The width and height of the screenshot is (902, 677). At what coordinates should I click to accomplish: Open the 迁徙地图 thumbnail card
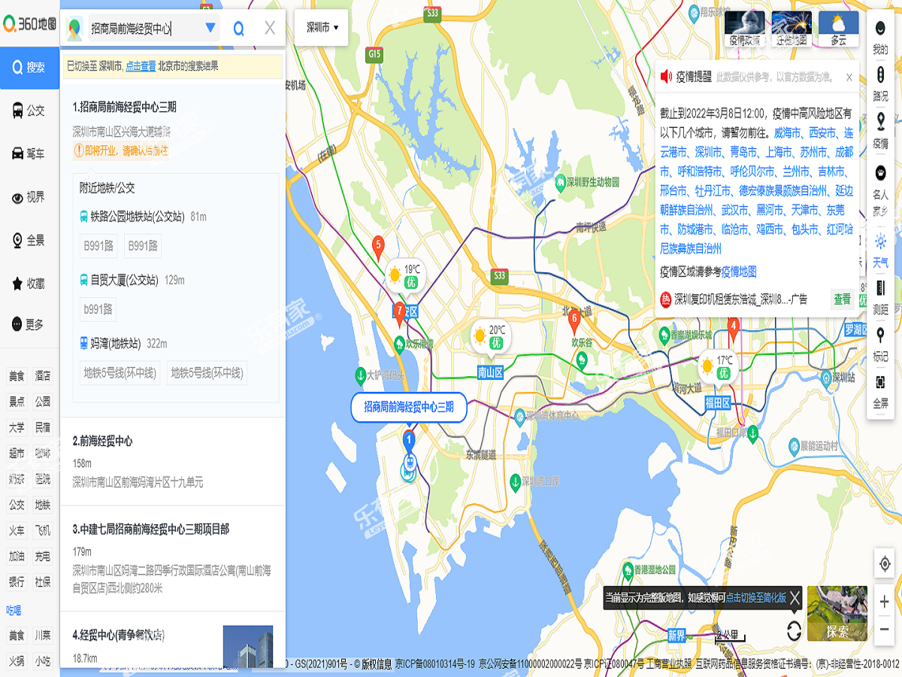pyautogui.click(x=792, y=29)
